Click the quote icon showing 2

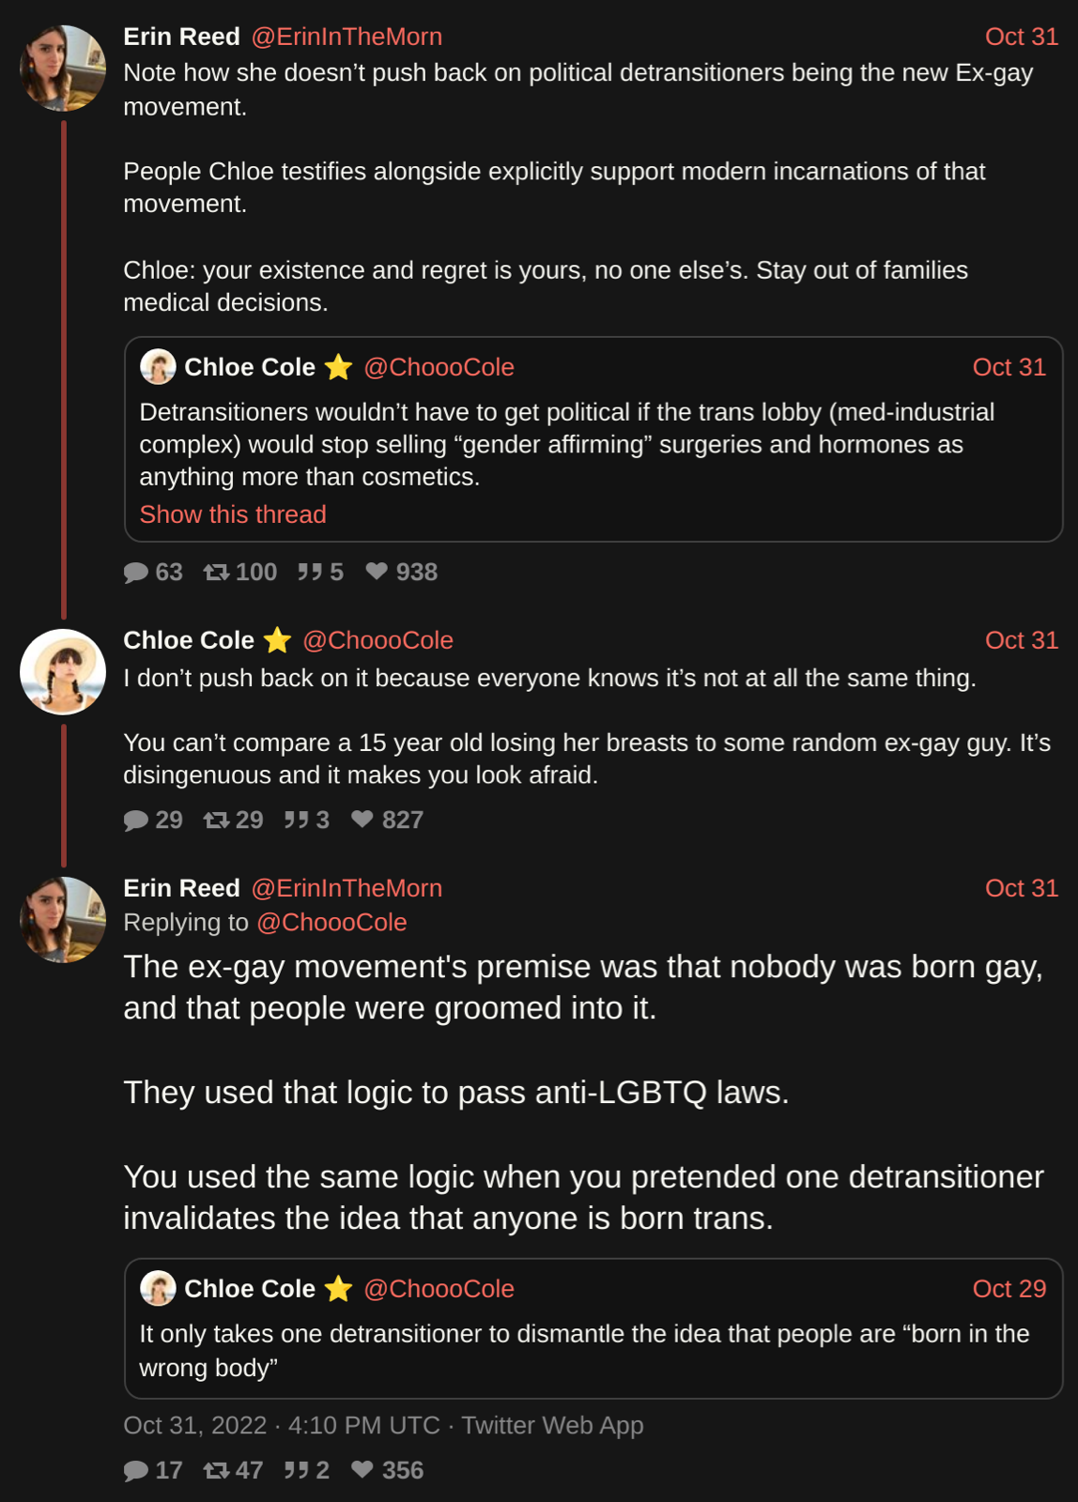coord(297,1471)
